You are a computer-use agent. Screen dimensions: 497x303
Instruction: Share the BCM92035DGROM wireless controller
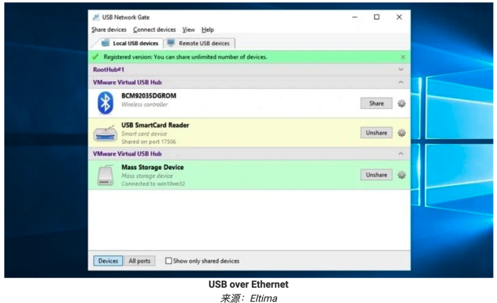(376, 104)
